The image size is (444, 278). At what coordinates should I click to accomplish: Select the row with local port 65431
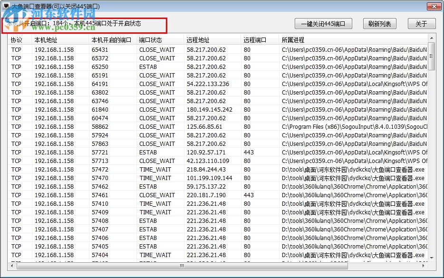[x=143, y=49]
